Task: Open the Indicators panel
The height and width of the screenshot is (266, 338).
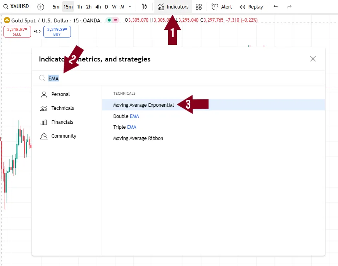Action: [173, 7]
